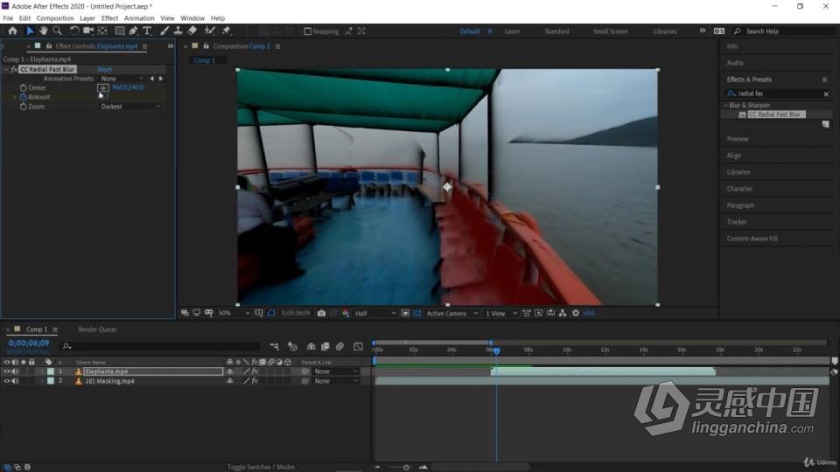This screenshot has width=840, height=472.
Task: Select the Eraser tool
Action: 192,31
